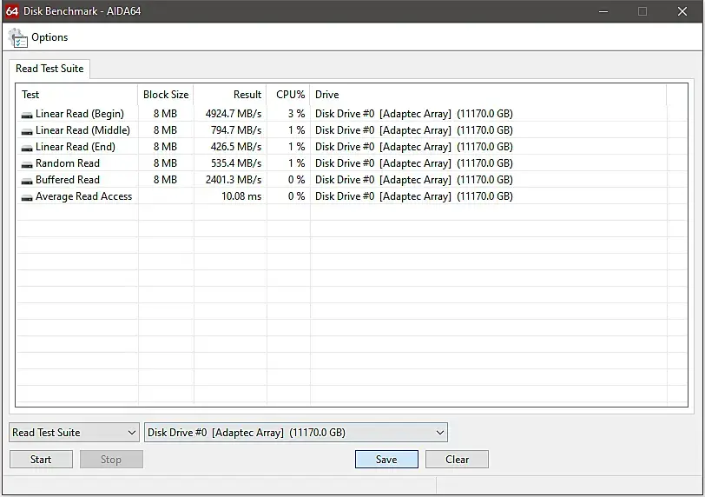
Task: Sort by the Block Size column header
Action: [166, 95]
